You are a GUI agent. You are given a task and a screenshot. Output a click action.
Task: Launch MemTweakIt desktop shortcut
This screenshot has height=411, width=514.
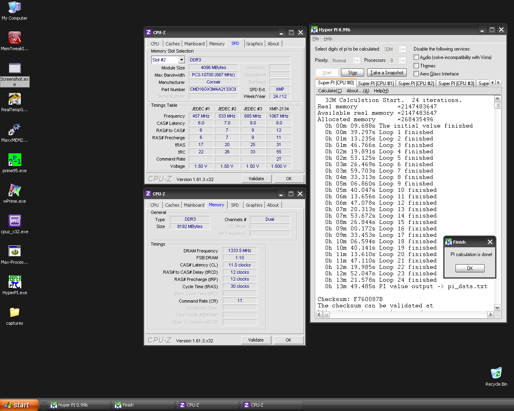(x=14, y=41)
